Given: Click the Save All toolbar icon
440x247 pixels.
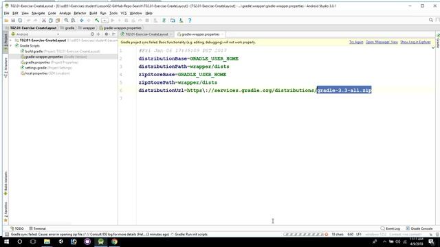Looking at the screenshot, I should 13,21.
